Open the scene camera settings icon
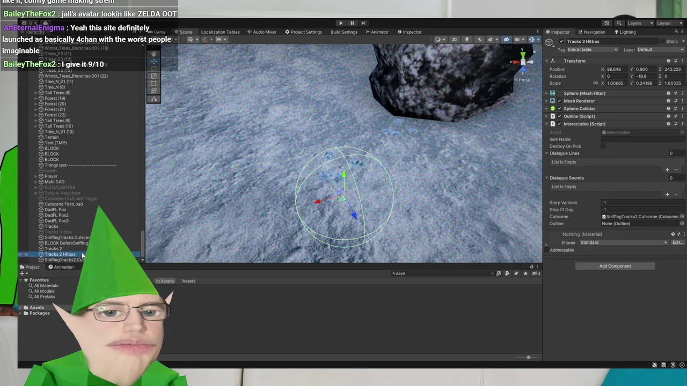Viewport: 687px width, 386px height. point(518,39)
